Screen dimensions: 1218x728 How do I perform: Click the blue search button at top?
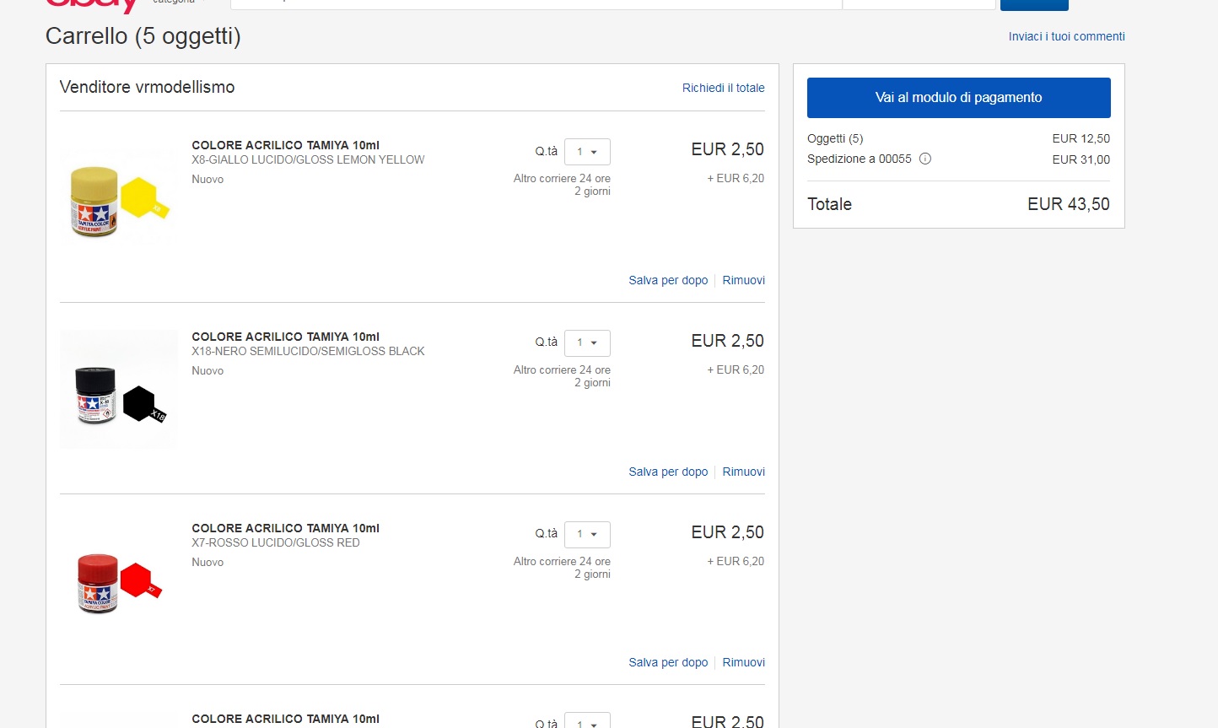[x=1034, y=4]
